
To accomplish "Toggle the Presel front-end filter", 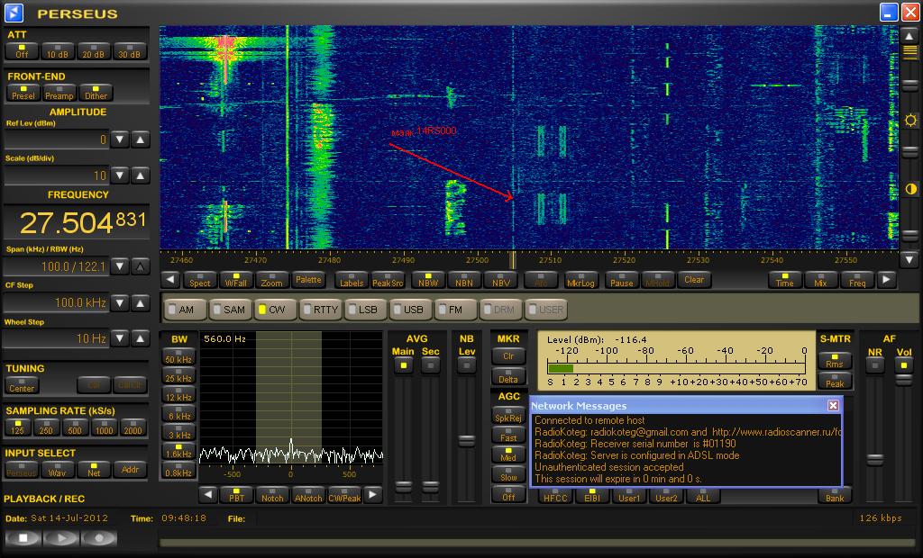I will pos(23,93).
